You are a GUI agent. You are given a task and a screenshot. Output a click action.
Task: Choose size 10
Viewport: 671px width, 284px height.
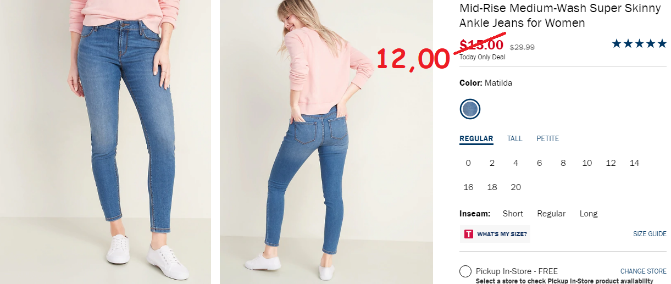(x=587, y=163)
